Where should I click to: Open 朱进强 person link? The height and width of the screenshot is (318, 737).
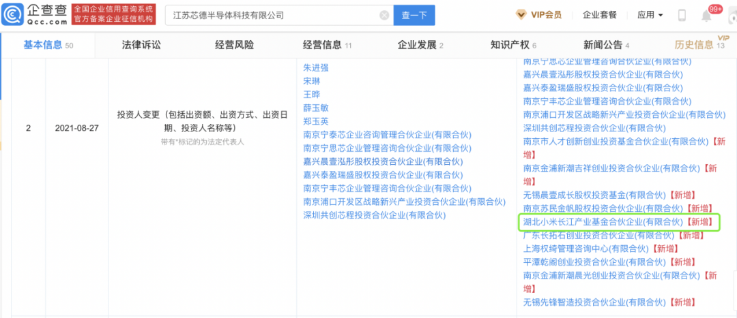point(317,67)
